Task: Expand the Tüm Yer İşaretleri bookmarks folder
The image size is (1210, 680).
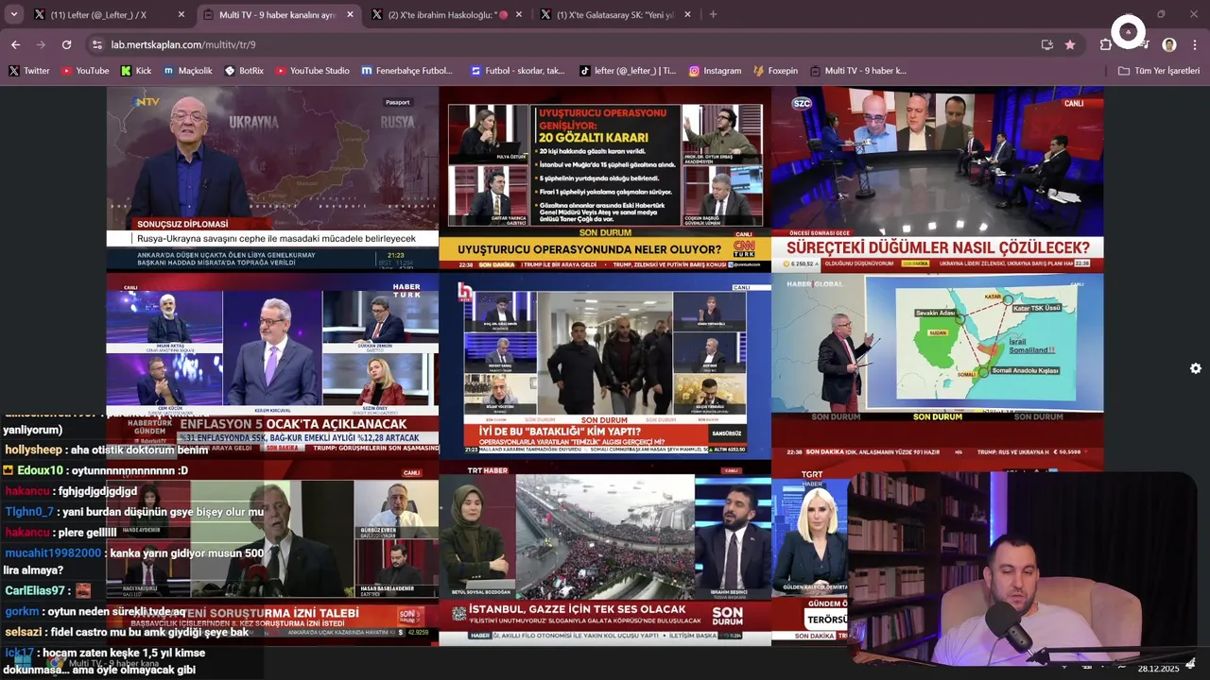Action: [1158, 71]
